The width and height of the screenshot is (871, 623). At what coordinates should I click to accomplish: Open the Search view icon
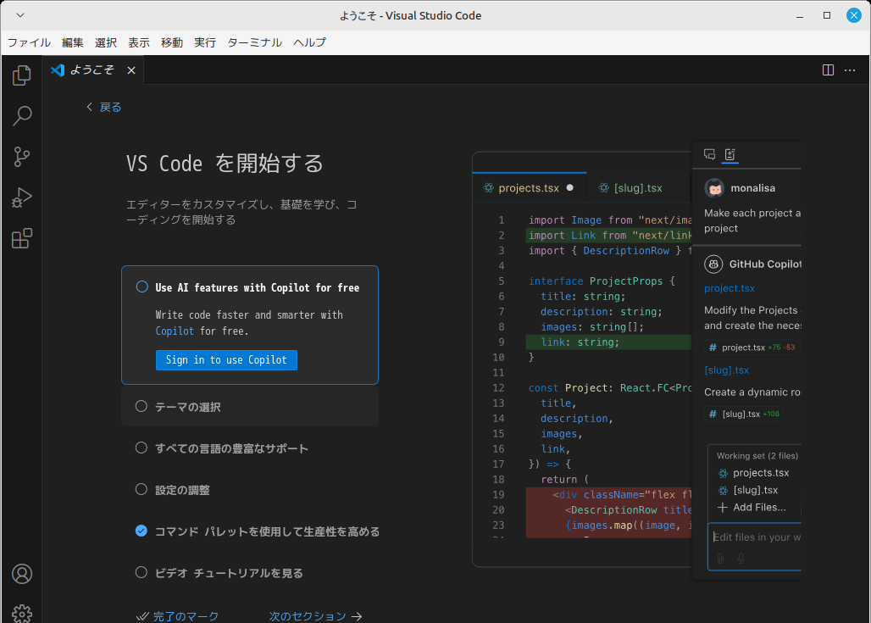click(22, 116)
